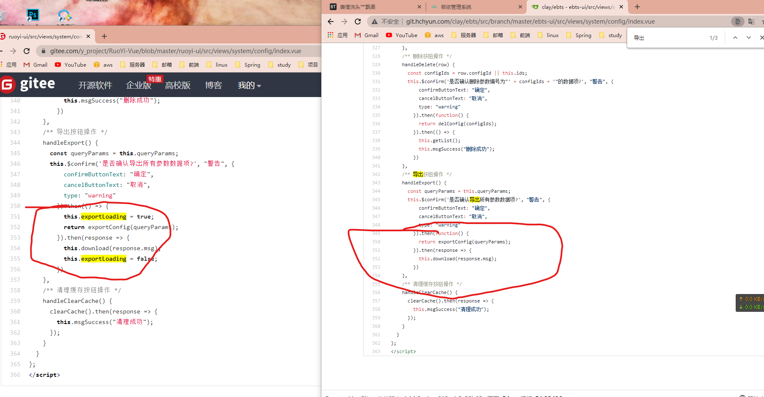Open new tab in right browser window
Image resolution: width=764 pixels, height=397 pixels.
[637, 7]
